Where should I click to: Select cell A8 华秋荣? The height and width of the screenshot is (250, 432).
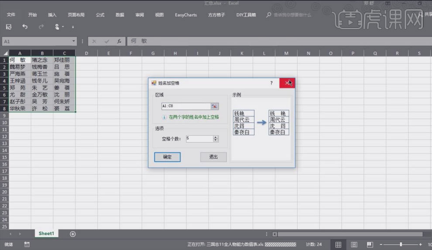[x=20, y=108]
